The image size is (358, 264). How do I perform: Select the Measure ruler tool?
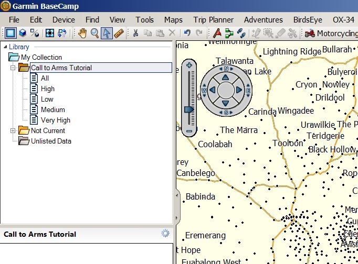(119, 33)
